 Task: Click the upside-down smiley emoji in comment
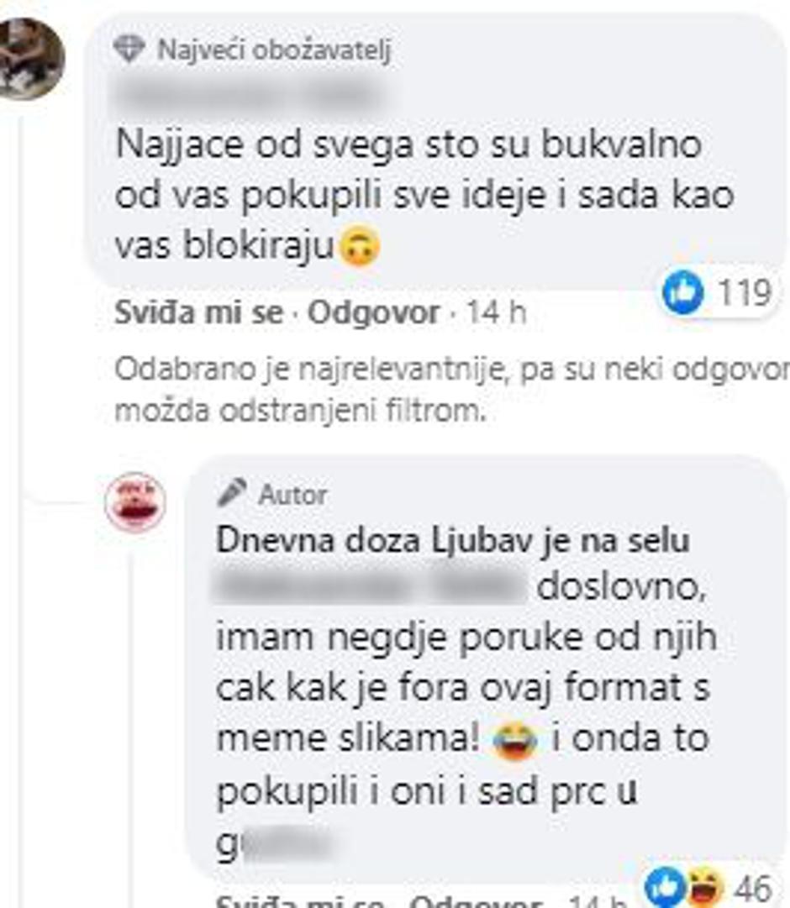360,247
